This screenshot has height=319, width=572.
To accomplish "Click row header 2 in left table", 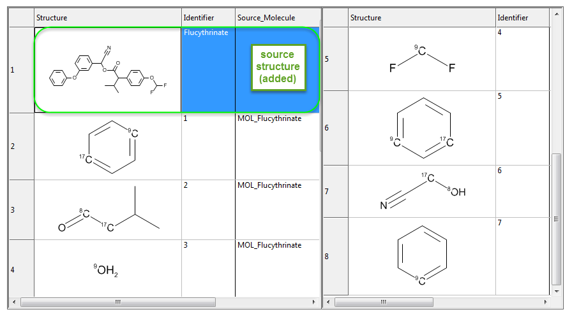I will pyautogui.click(x=22, y=146).
